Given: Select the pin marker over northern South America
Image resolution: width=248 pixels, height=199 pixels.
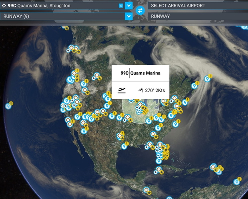Looking at the screenshot, I should coord(237,182).
